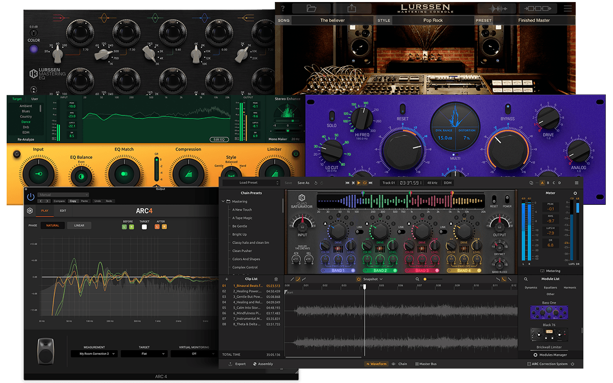Select the Play transport icon
613x383 pixels.
(x=359, y=183)
